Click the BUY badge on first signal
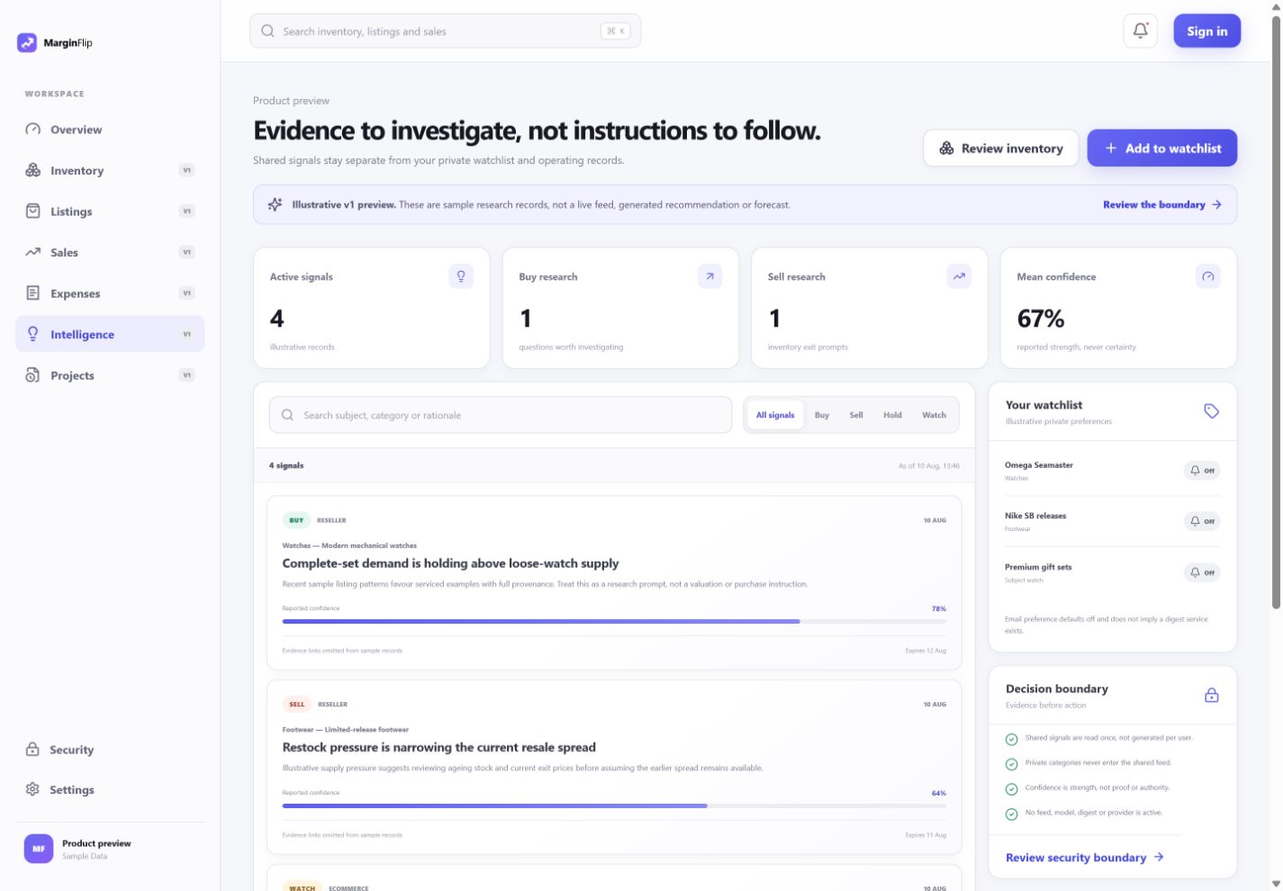 tap(296, 520)
